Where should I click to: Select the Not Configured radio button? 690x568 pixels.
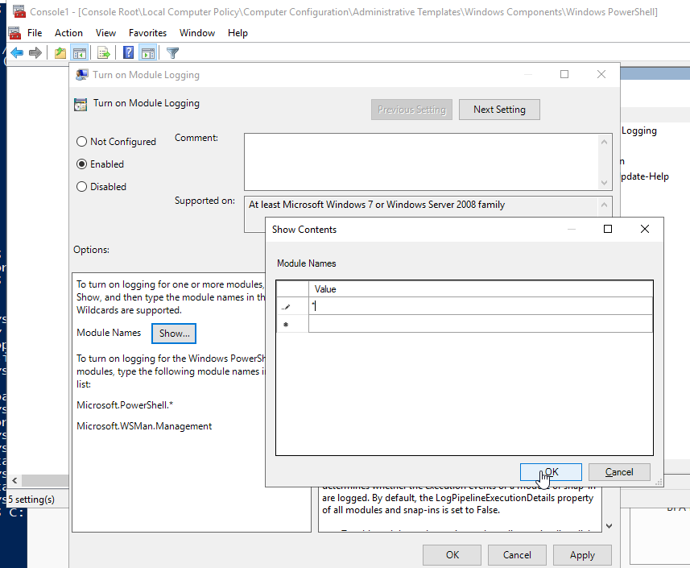point(82,142)
